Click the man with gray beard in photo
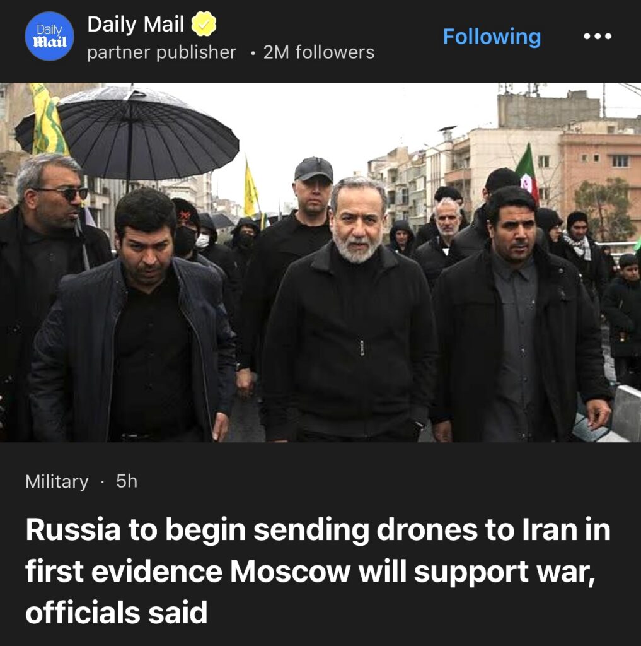The width and height of the screenshot is (641, 646). point(350,309)
